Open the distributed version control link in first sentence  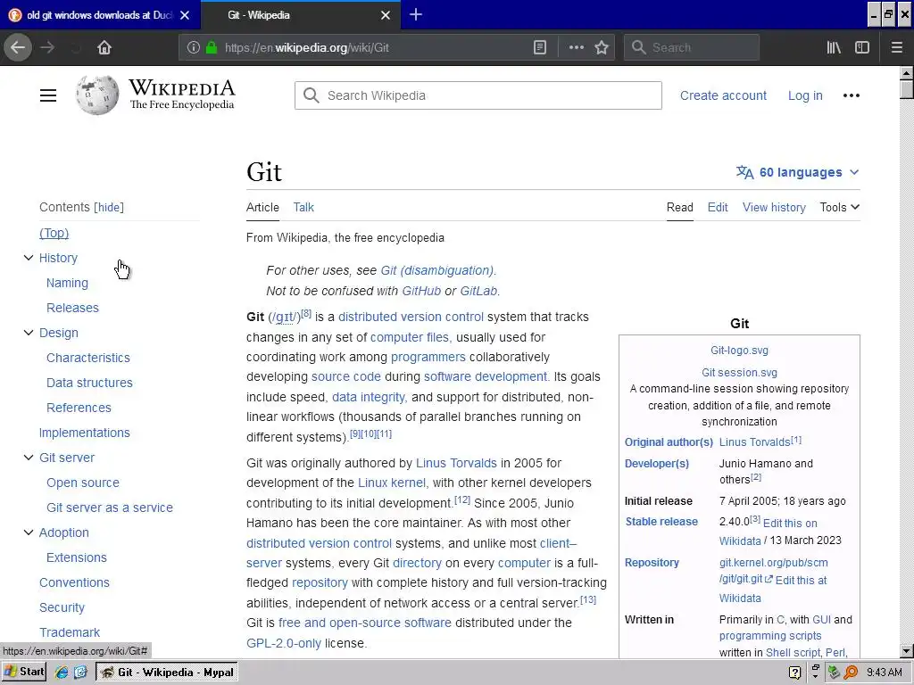coord(411,317)
